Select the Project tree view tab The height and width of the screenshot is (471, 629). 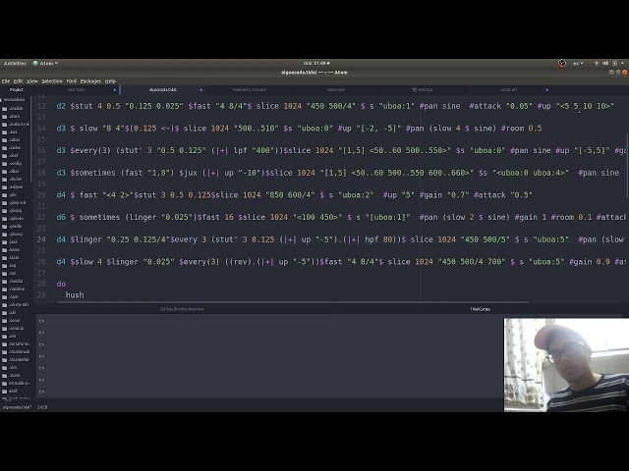17,89
